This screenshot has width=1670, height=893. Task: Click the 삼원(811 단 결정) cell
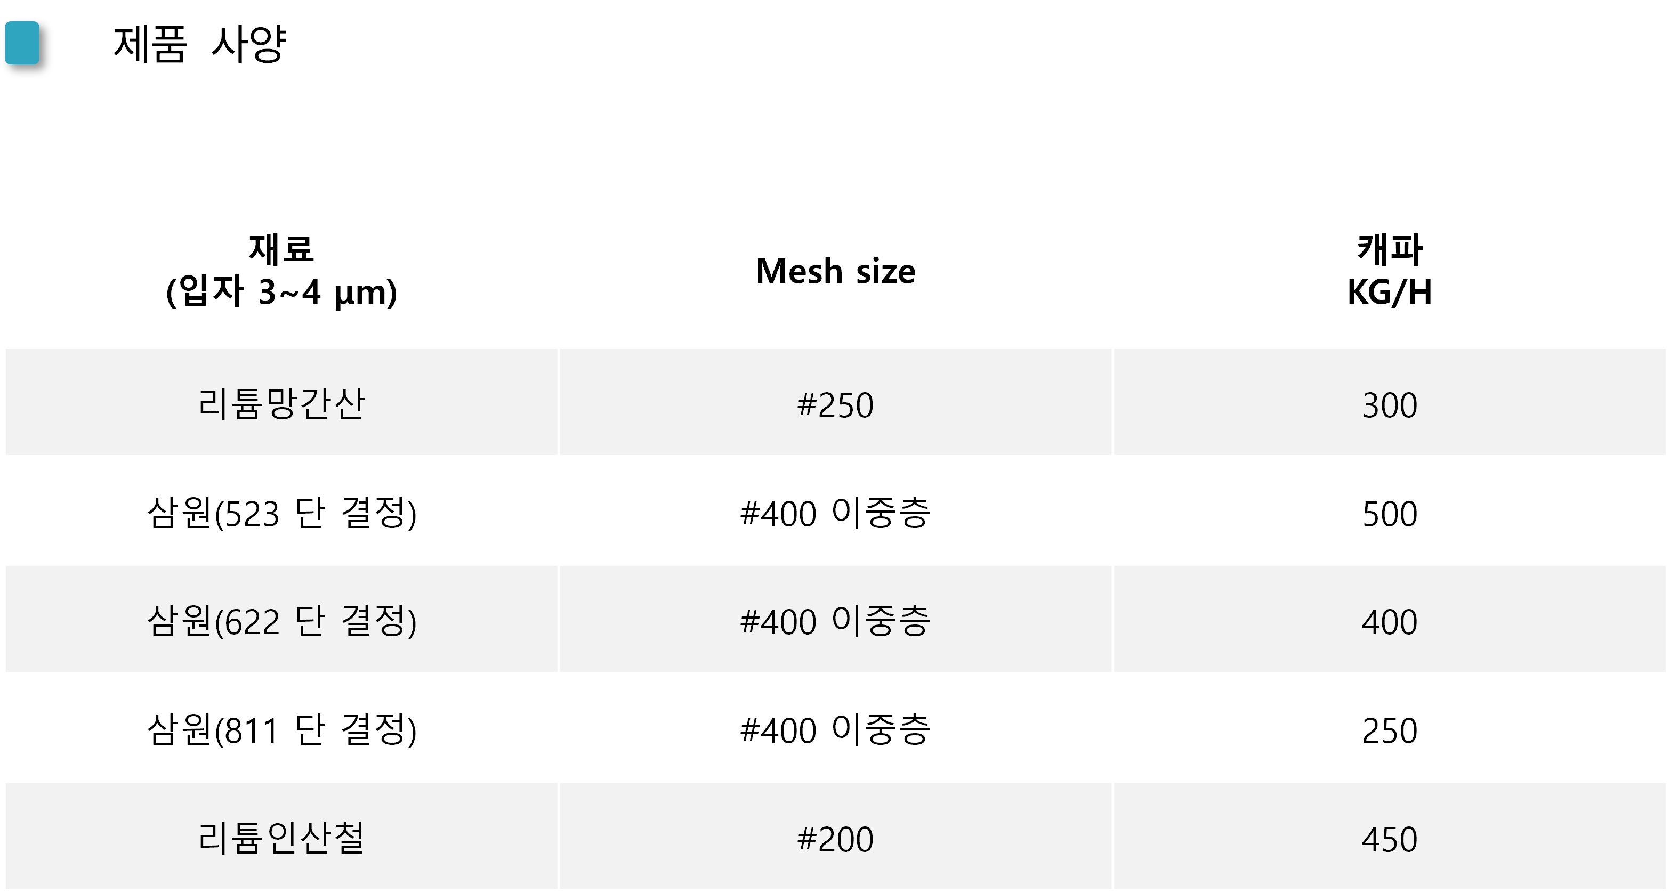281,729
